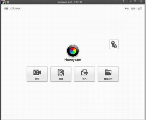Open 设置 settings menu item
Image resolution: width=146 pixels, height=120 pixels.
6,8
